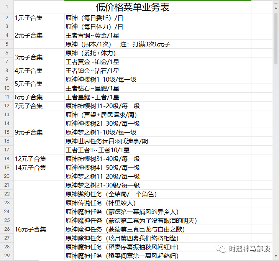Select row header 22
Screen dimensions: 279x261
[x=7, y=194]
